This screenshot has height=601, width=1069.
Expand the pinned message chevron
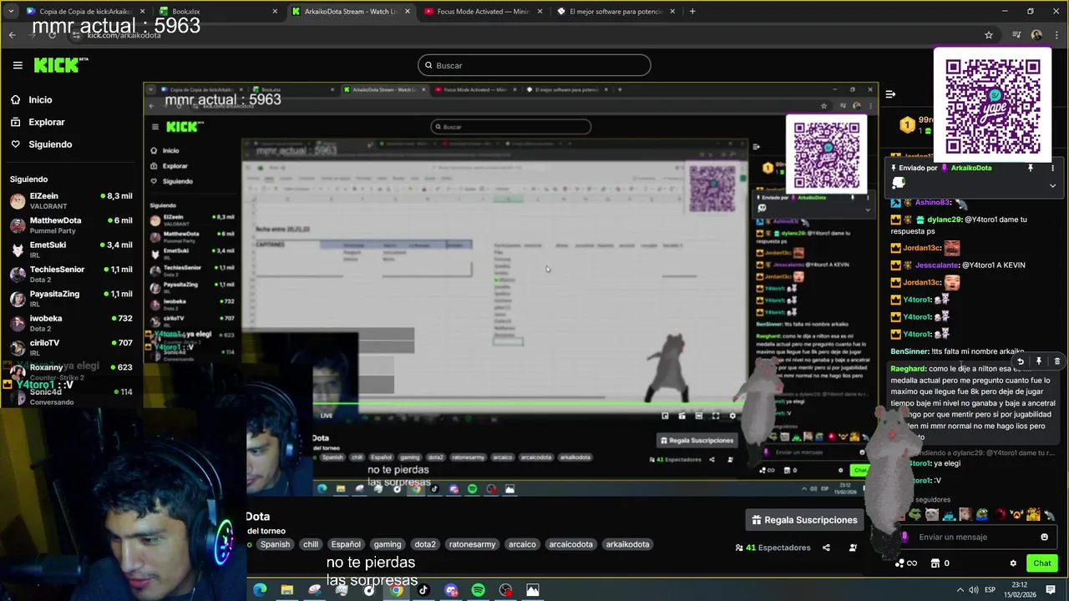tap(1053, 185)
